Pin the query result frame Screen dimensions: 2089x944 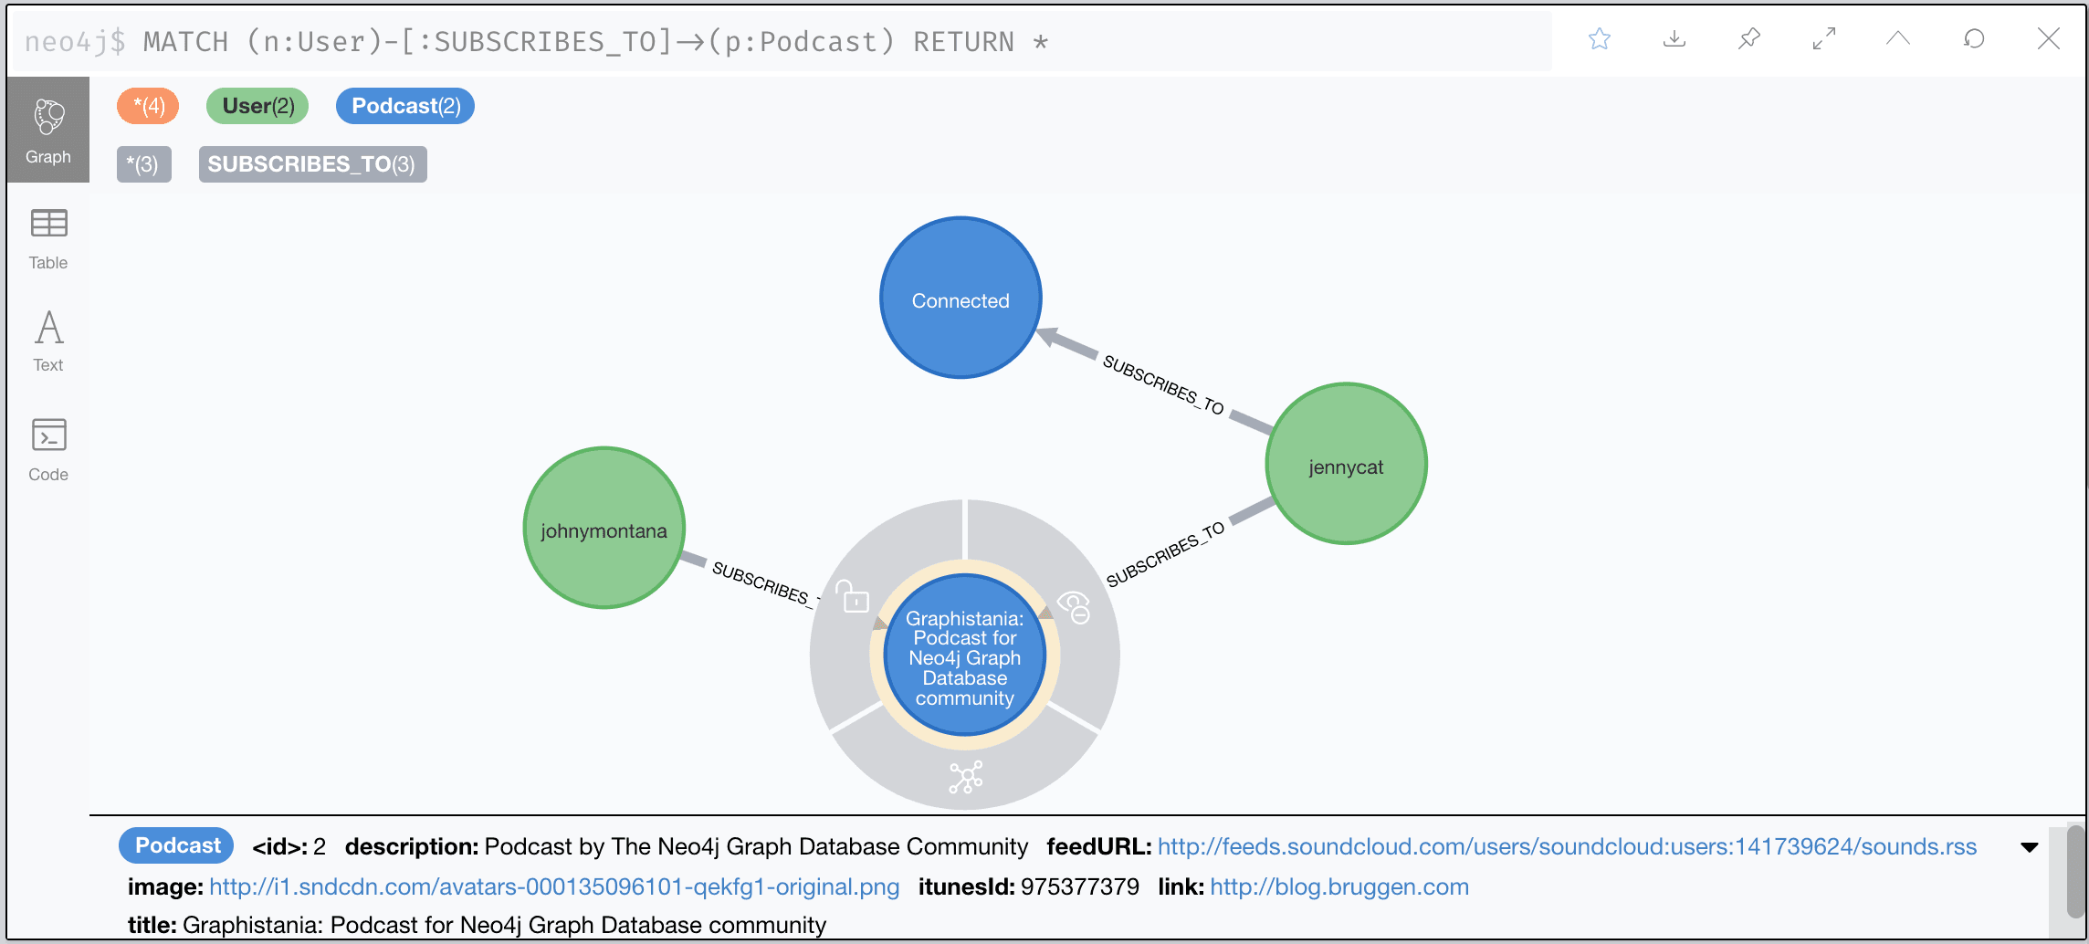(1748, 39)
